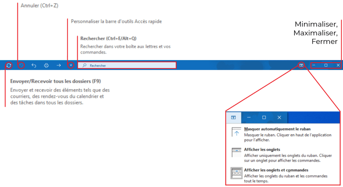Viewport: 343px width, 187px height.
Task: Choose the "Afficher les onglets" menu entry
Action: pyautogui.click(x=262, y=150)
